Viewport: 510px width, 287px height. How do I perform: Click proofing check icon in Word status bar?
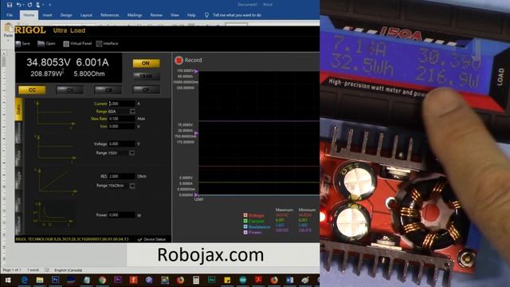47,270
